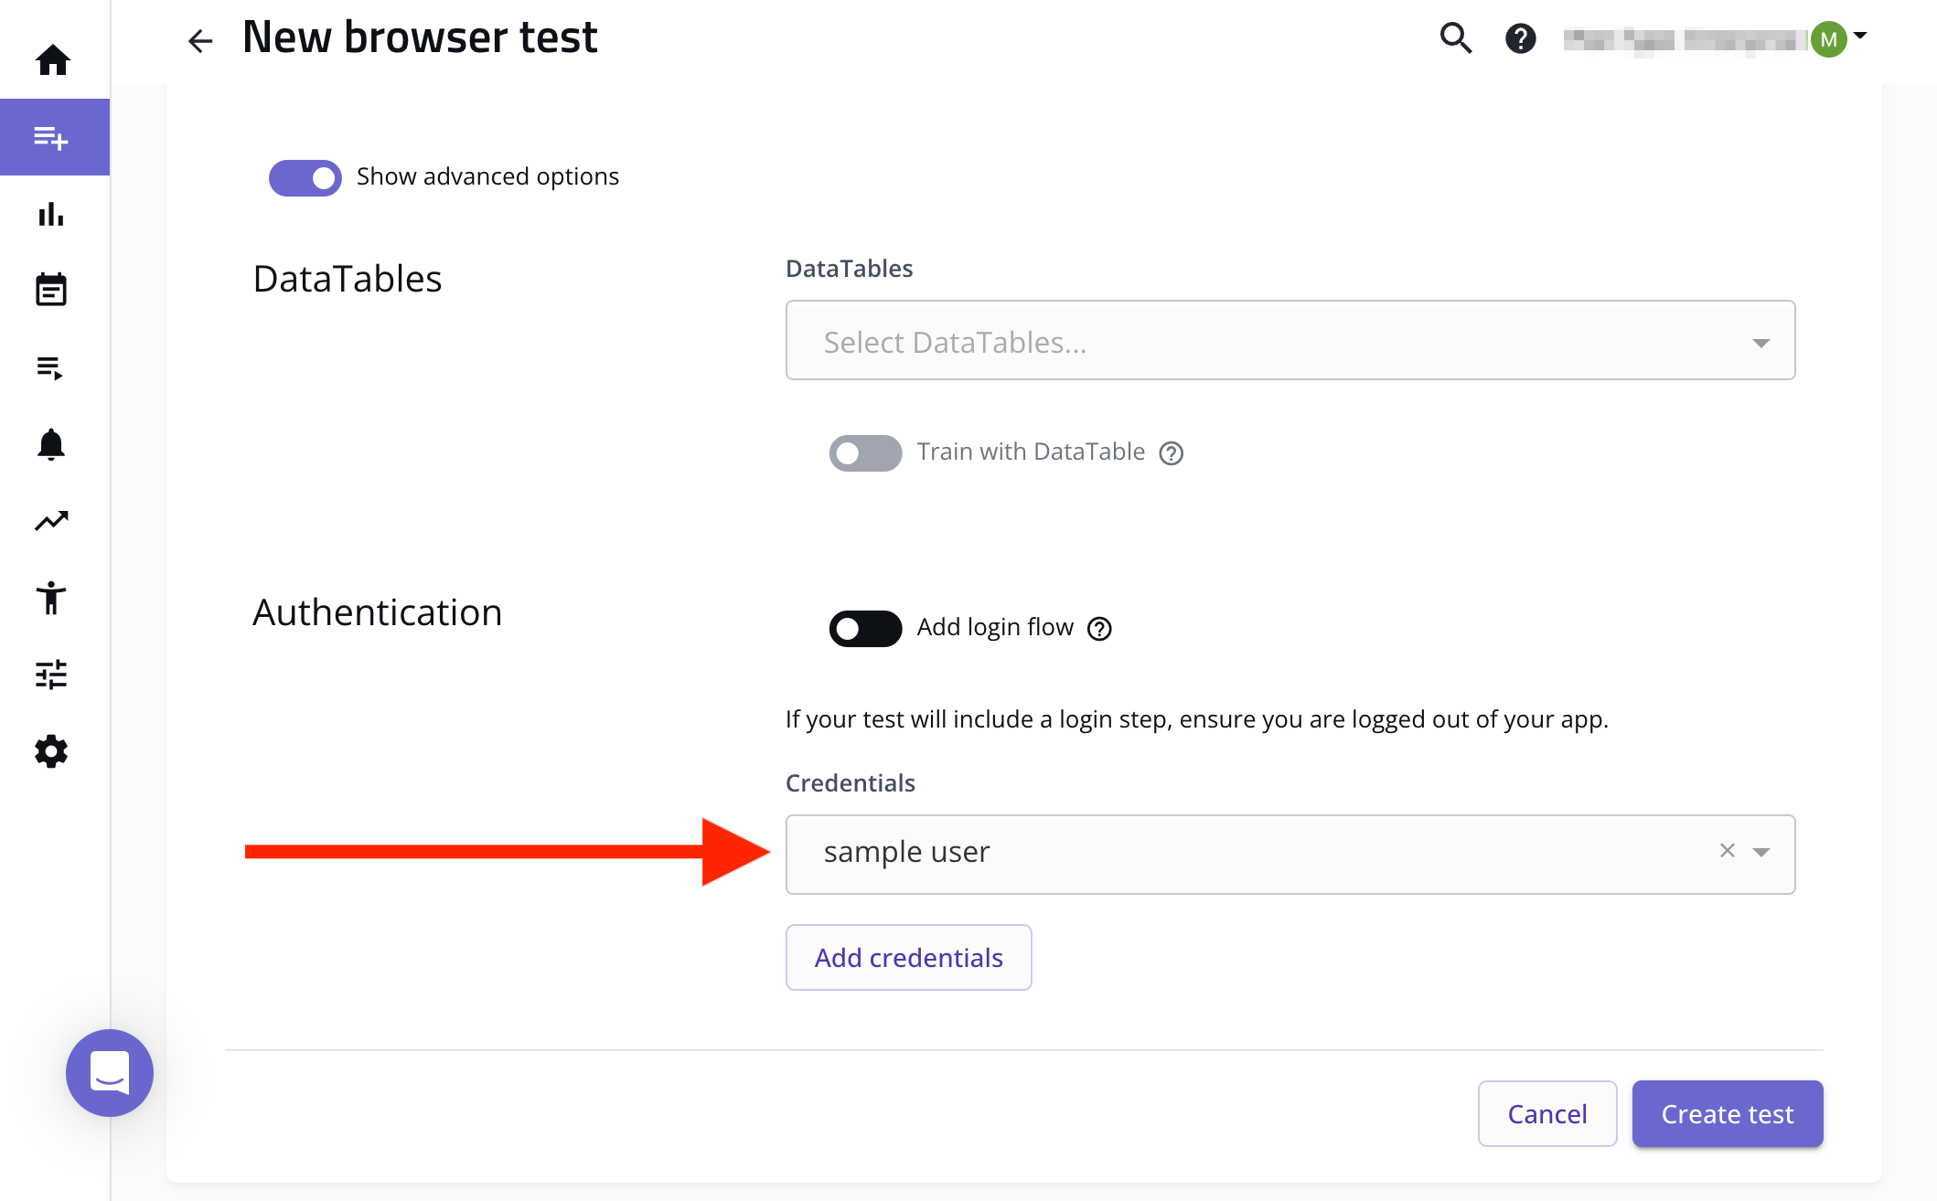Click the Add credentials button
Screen dimensions: 1937x1201
908,958
